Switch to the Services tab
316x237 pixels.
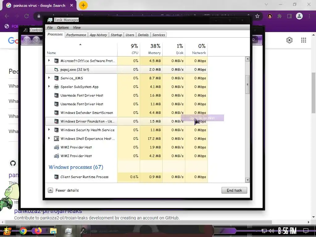[159, 35]
